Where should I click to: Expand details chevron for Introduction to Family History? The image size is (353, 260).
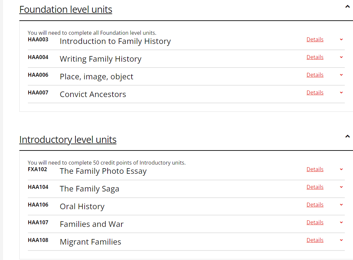[341, 39]
